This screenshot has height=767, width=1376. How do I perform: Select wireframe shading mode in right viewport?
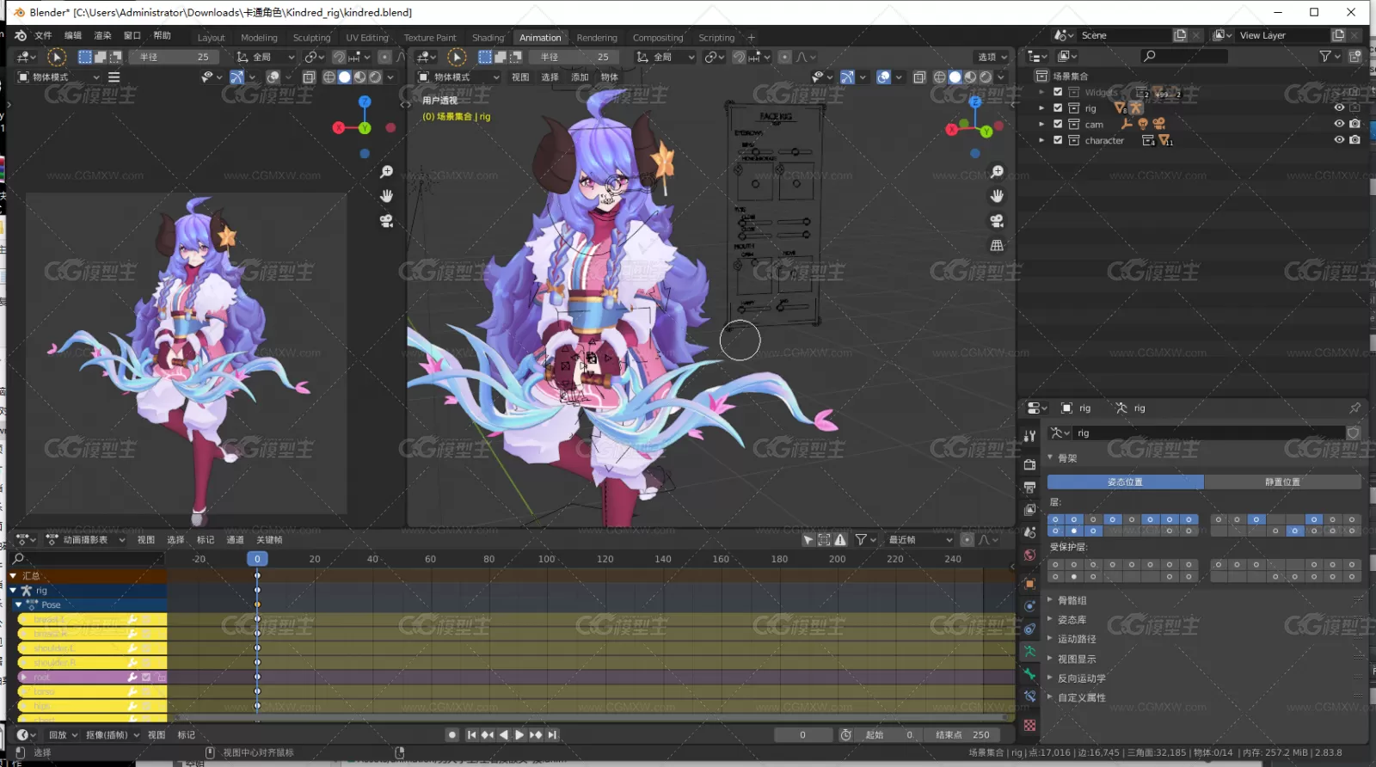point(939,77)
